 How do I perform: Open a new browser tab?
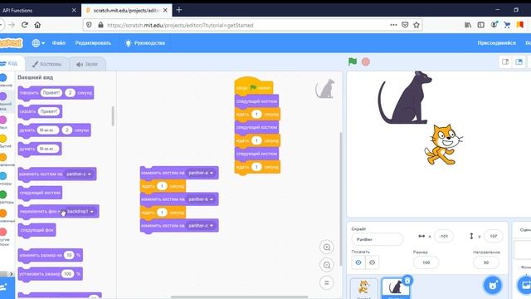pos(179,10)
